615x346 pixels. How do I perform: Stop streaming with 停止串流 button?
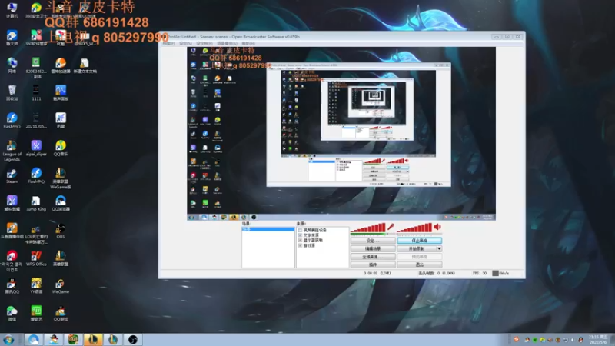tap(419, 241)
